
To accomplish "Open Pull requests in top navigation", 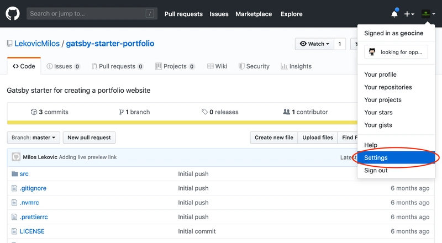I will coord(183,14).
